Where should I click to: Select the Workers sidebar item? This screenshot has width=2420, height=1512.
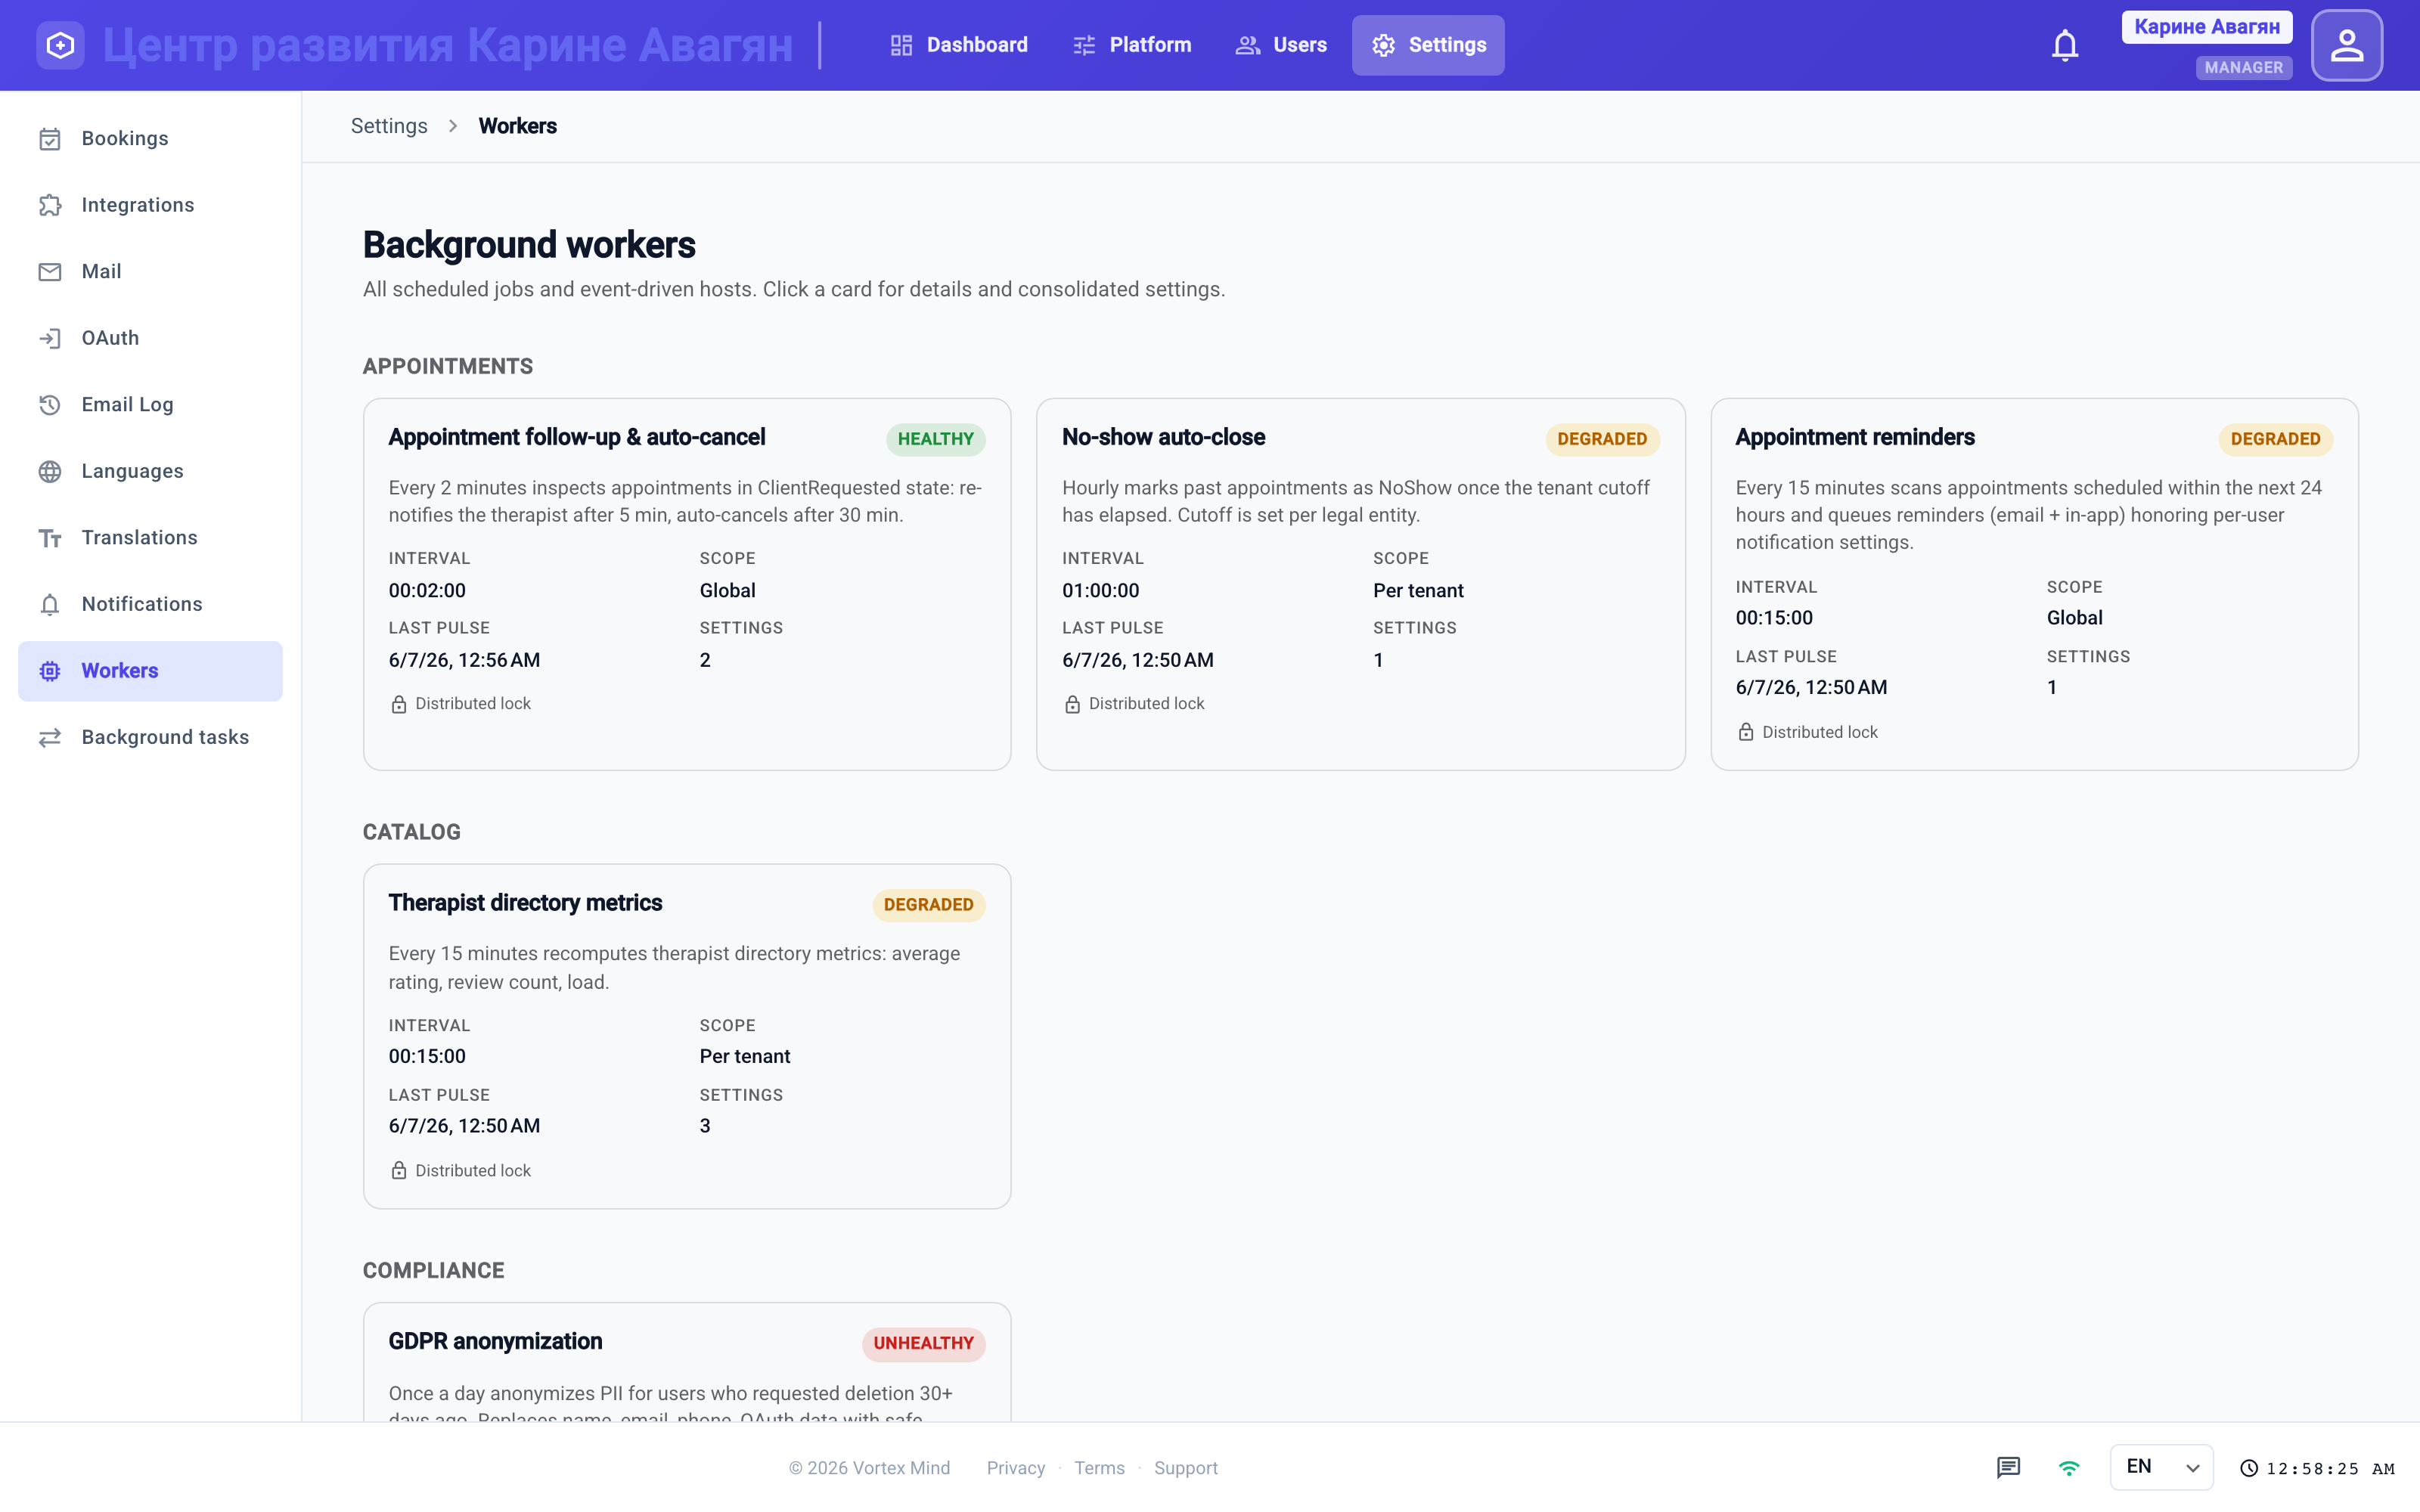[150, 671]
